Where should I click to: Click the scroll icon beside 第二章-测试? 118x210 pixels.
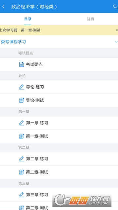pyautogui.click(x=22, y=172)
